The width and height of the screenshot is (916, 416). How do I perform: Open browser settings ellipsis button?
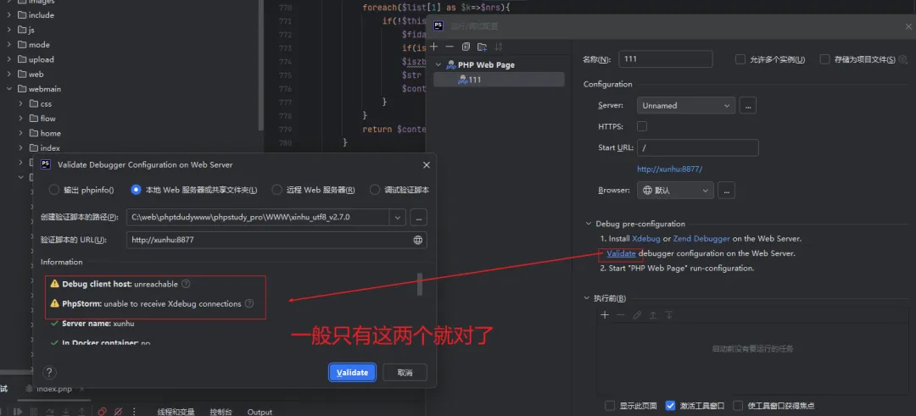(726, 190)
